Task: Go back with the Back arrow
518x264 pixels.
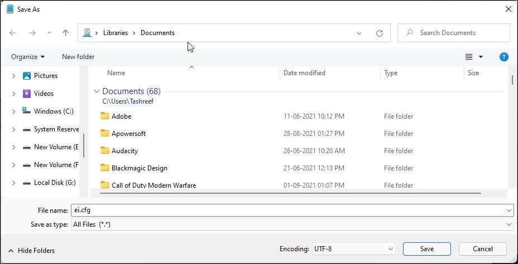Action: [x=12, y=33]
